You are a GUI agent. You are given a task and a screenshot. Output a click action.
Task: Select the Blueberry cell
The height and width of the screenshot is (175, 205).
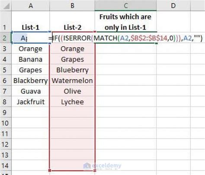click(x=72, y=70)
